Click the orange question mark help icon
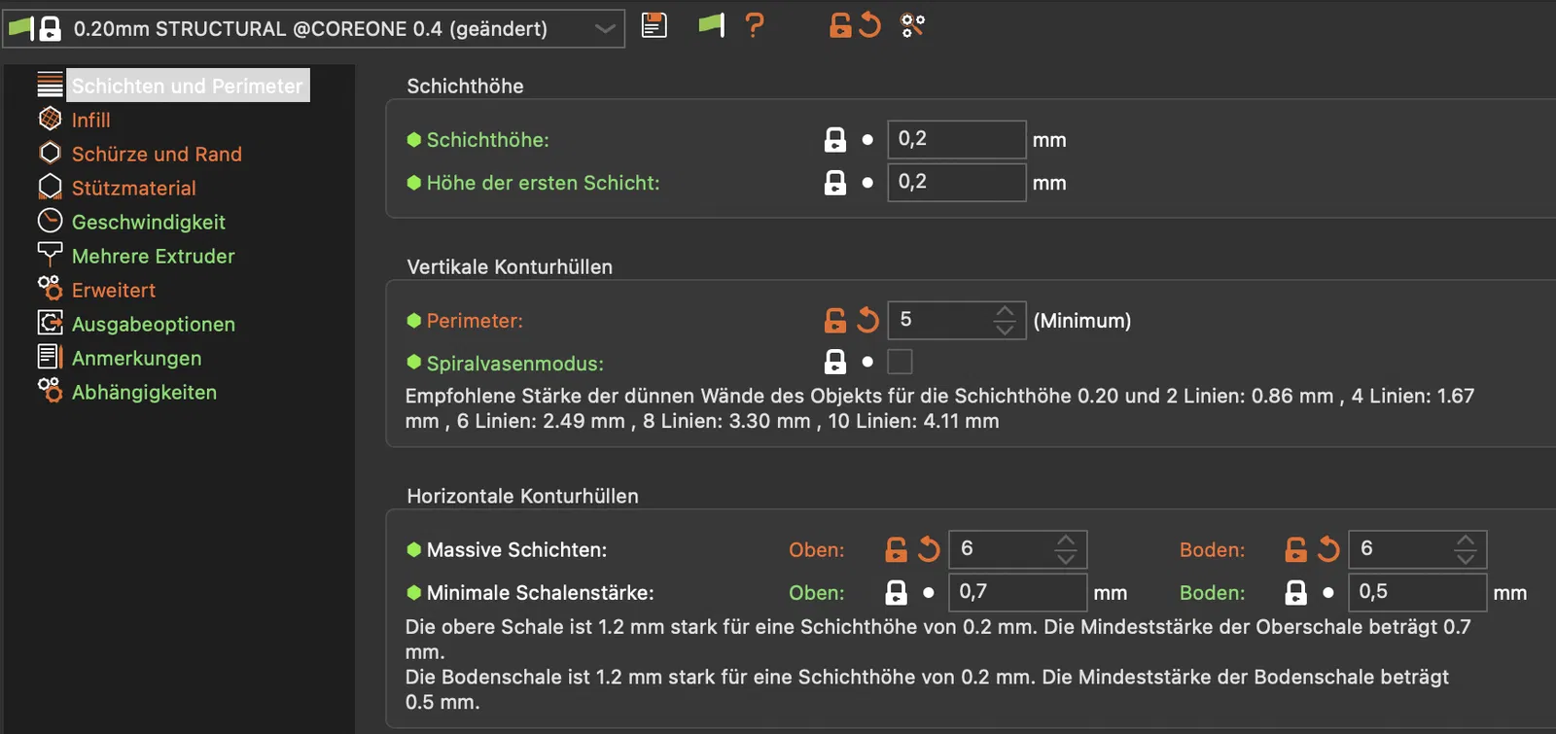Image resolution: width=1556 pixels, height=734 pixels. pyautogui.click(x=754, y=25)
